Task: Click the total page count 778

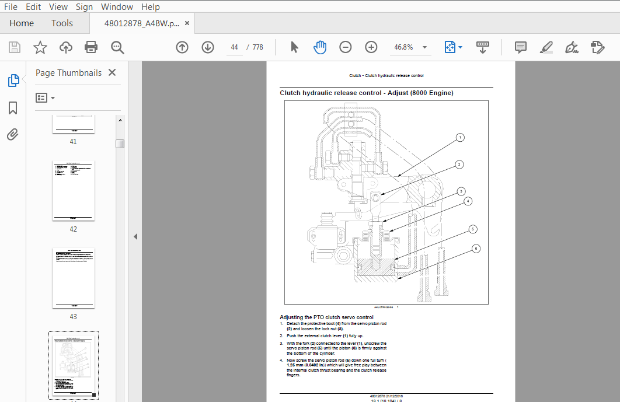Action: click(x=258, y=47)
